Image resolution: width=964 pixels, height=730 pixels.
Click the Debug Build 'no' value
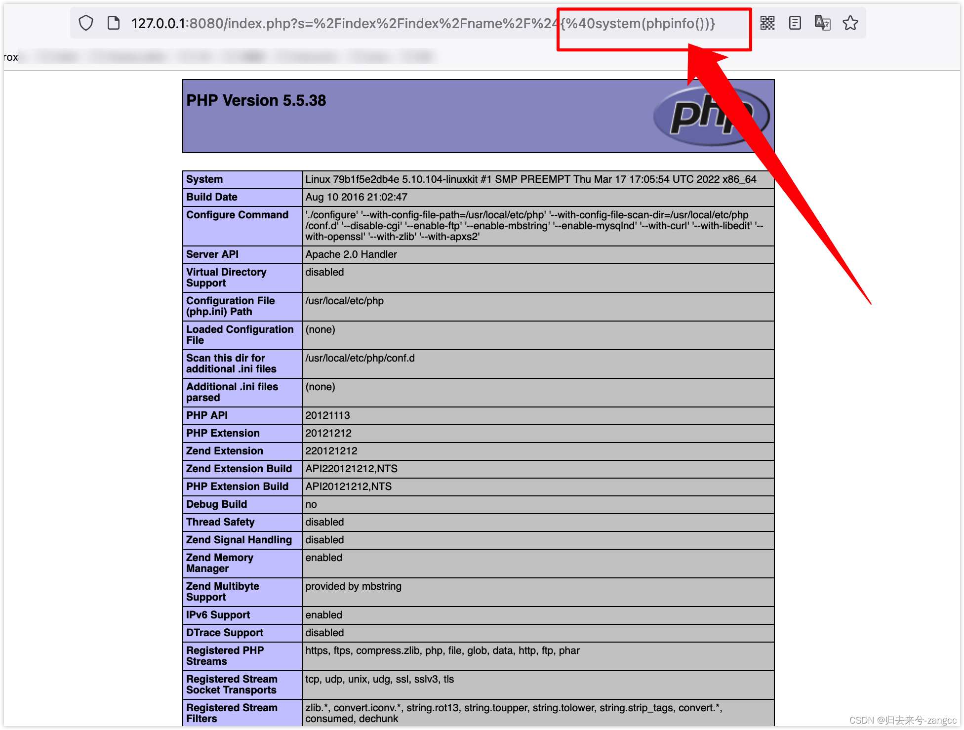pos(311,504)
